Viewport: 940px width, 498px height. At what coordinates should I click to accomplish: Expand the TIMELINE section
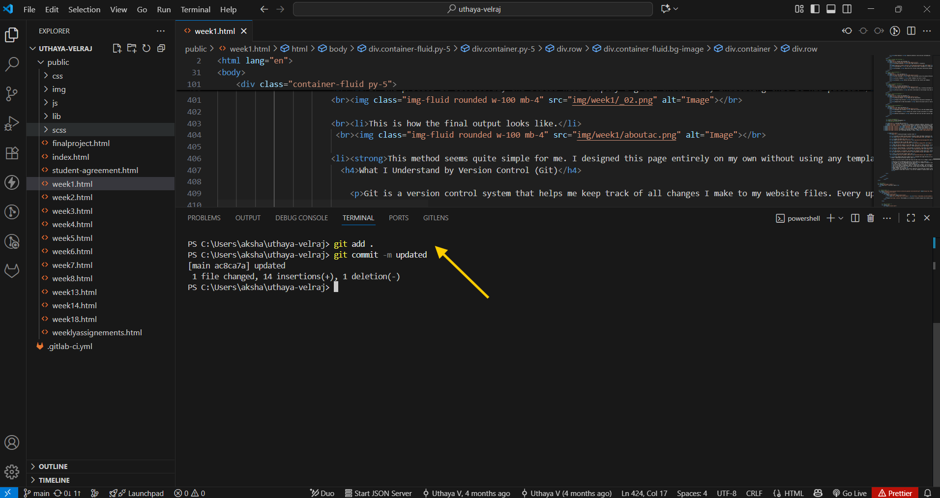100,480
